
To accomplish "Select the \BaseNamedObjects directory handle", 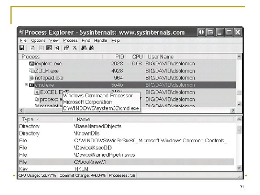I will point(126,126).
